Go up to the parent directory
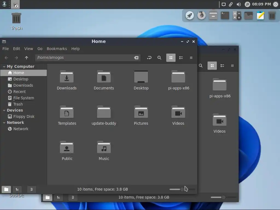The height and width of the screenshot is (210, 280). tap(27, 58)
